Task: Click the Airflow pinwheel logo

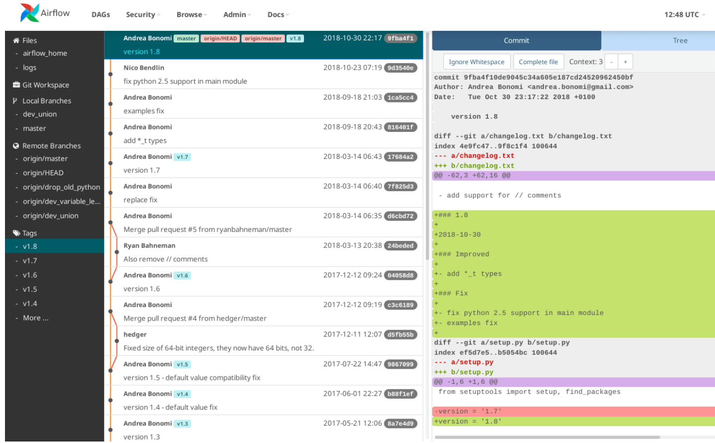Action: pos(29,13)
